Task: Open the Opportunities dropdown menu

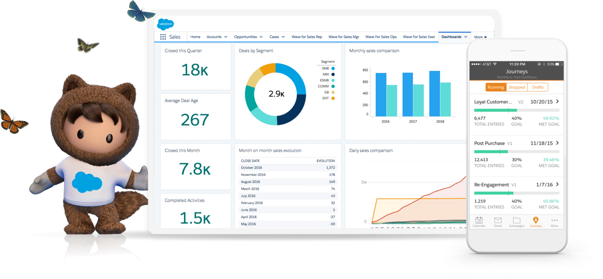Action: [x=248, y=36]
